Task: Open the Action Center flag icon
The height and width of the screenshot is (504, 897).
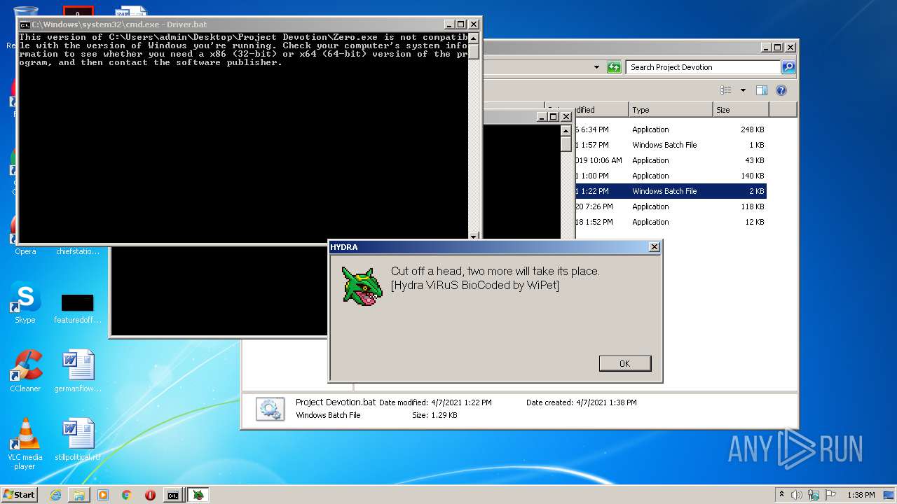Action: pos(831,495)
